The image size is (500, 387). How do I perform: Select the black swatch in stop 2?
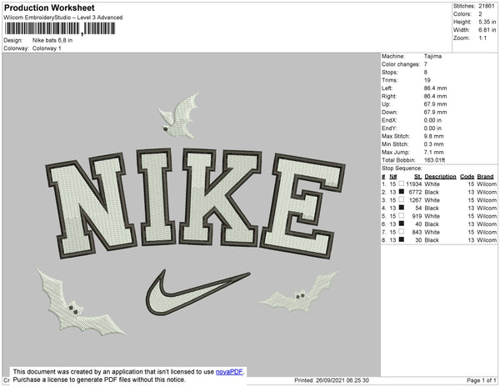pyautogui.click(x=402, y=192)
